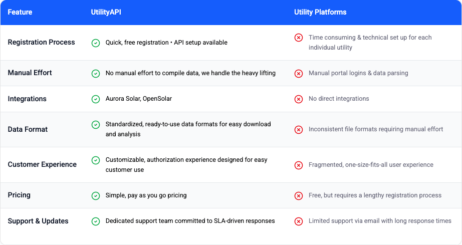
Task: Click 'Dedicated support team' description text
Action: coord(190,221)
